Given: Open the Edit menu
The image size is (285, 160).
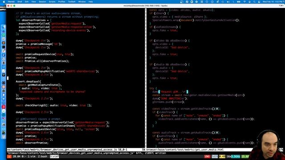Looking at the screenshot, I should point(27,2).
